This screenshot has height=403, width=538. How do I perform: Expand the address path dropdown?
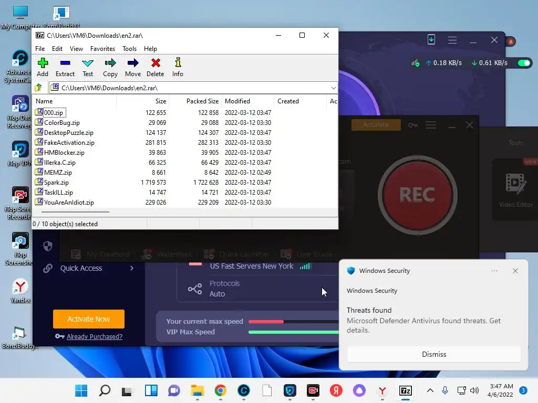click(x=333, y=88)
